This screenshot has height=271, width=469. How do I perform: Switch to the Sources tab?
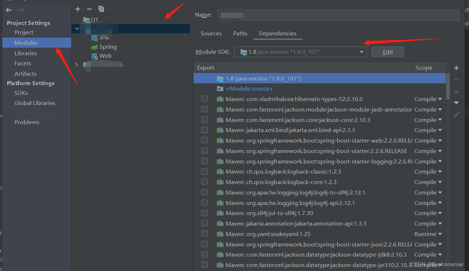[211, 33]
